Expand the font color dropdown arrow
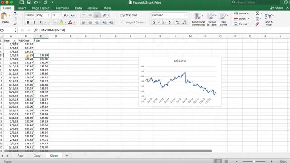Image resolution: width=290 pixels, height=163 pixels. pyautogui.click(x=74, y=22)
